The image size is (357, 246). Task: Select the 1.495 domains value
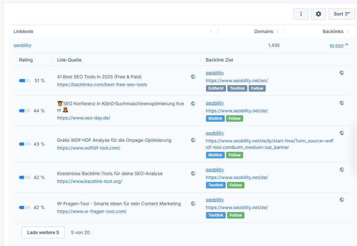click(274, 45)
